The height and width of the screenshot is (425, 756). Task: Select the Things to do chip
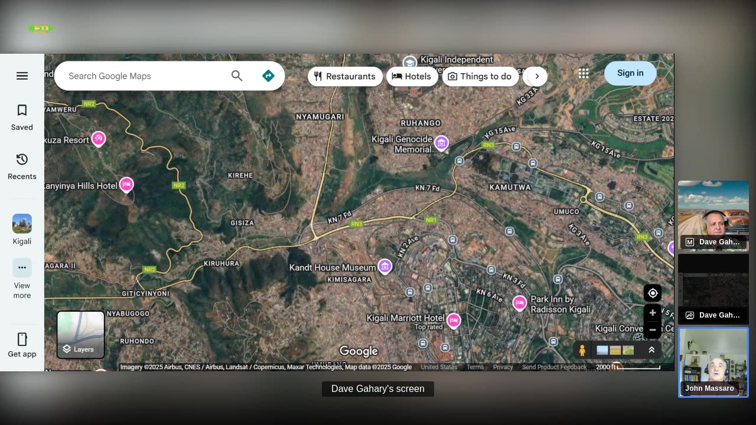click(480, 76)
